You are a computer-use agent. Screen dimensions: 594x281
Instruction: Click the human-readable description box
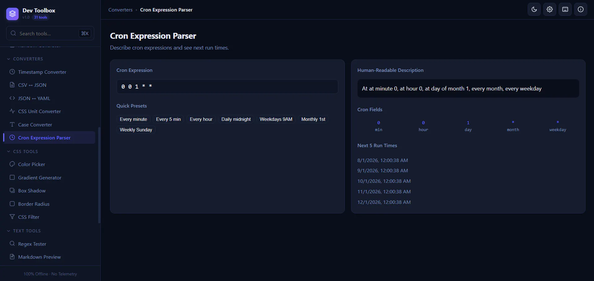click(x=468, y=89)
